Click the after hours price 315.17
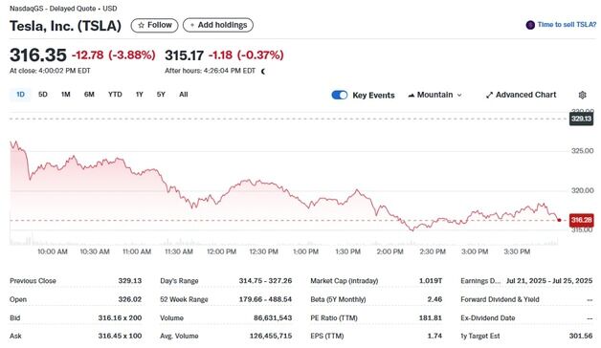This screenshot has width=601, height=348. tap(184, 55)
